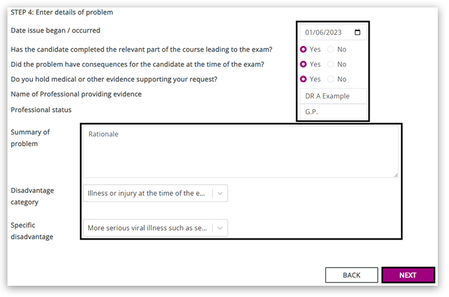Focus the Summary of problem text area
Image resolution: width=449 pixels, height=297 pixels.
click(x=240, y=152)
